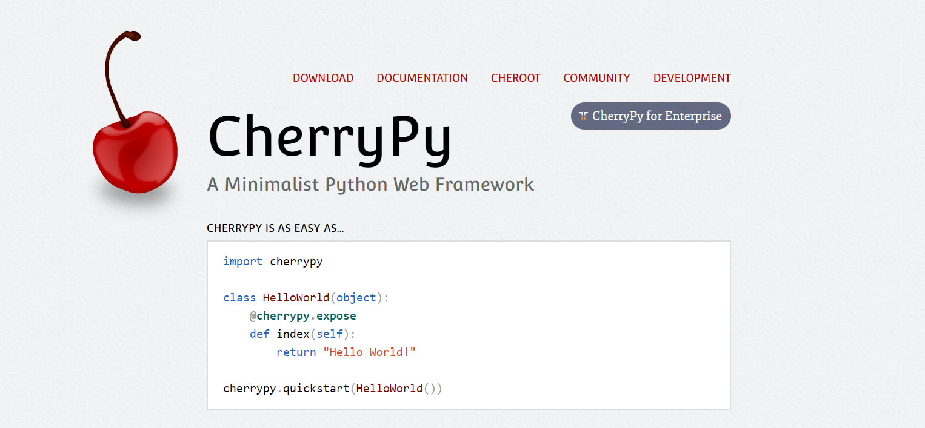The image size is (925, 428).
Task: Open the COMMUNITY nav item
Action: pyautogui.click(x=596, y=78)
